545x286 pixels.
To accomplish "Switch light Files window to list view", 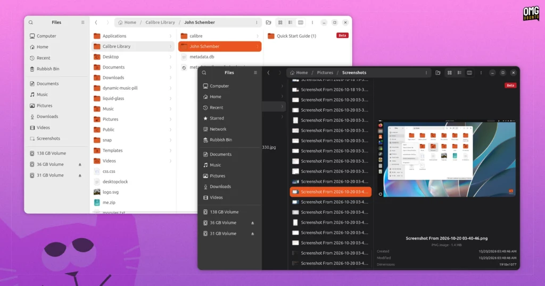I will [290, 22].
